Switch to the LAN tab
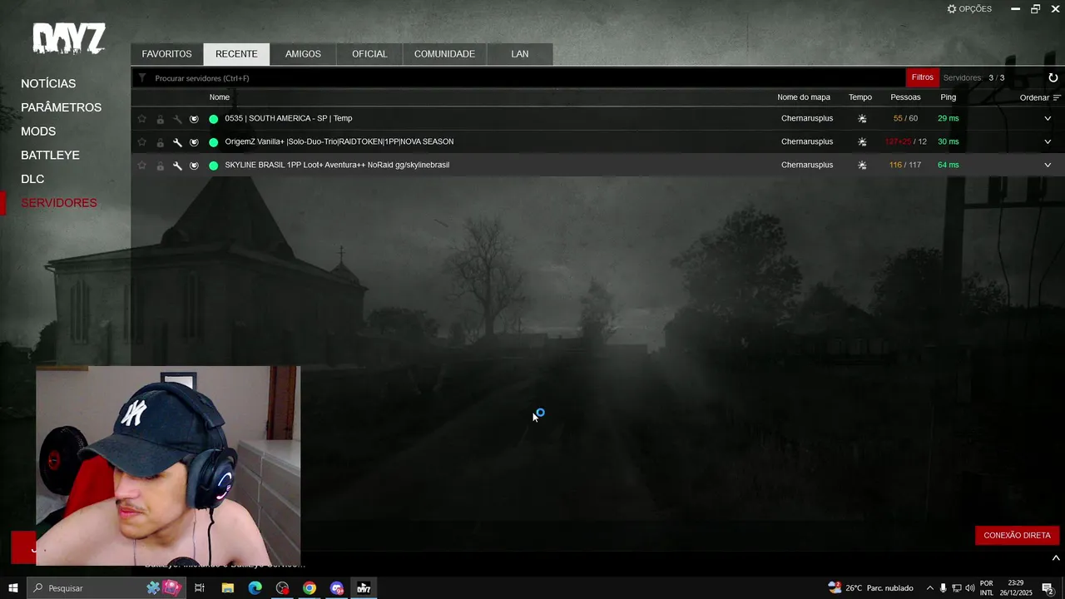Image resolution: width=1065 pixels, height=599 pixels. coord(520,54)
